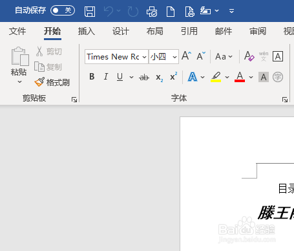Click Clear All Formatting eraser icon
The width and height of the screenshot is (294, 251).
249,56
